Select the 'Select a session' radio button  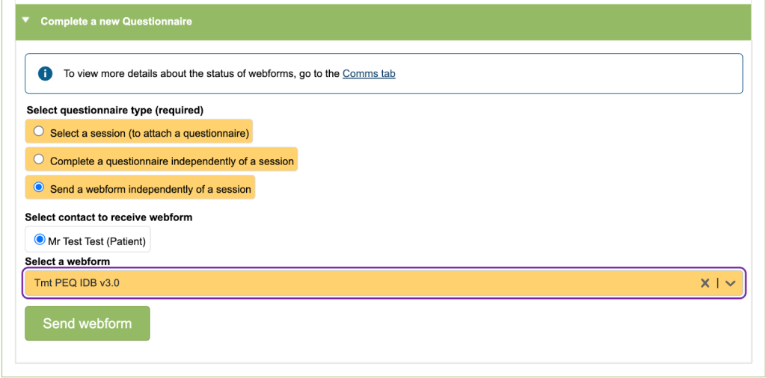click(x=39, y=131)
